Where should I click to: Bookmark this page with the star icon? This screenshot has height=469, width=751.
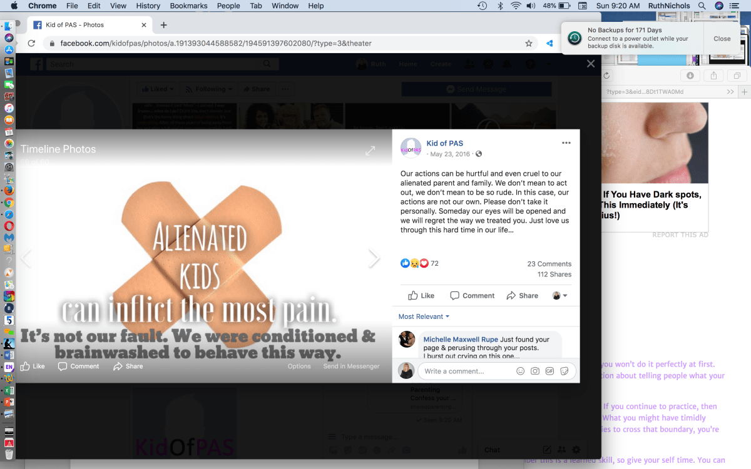point(529,44)
